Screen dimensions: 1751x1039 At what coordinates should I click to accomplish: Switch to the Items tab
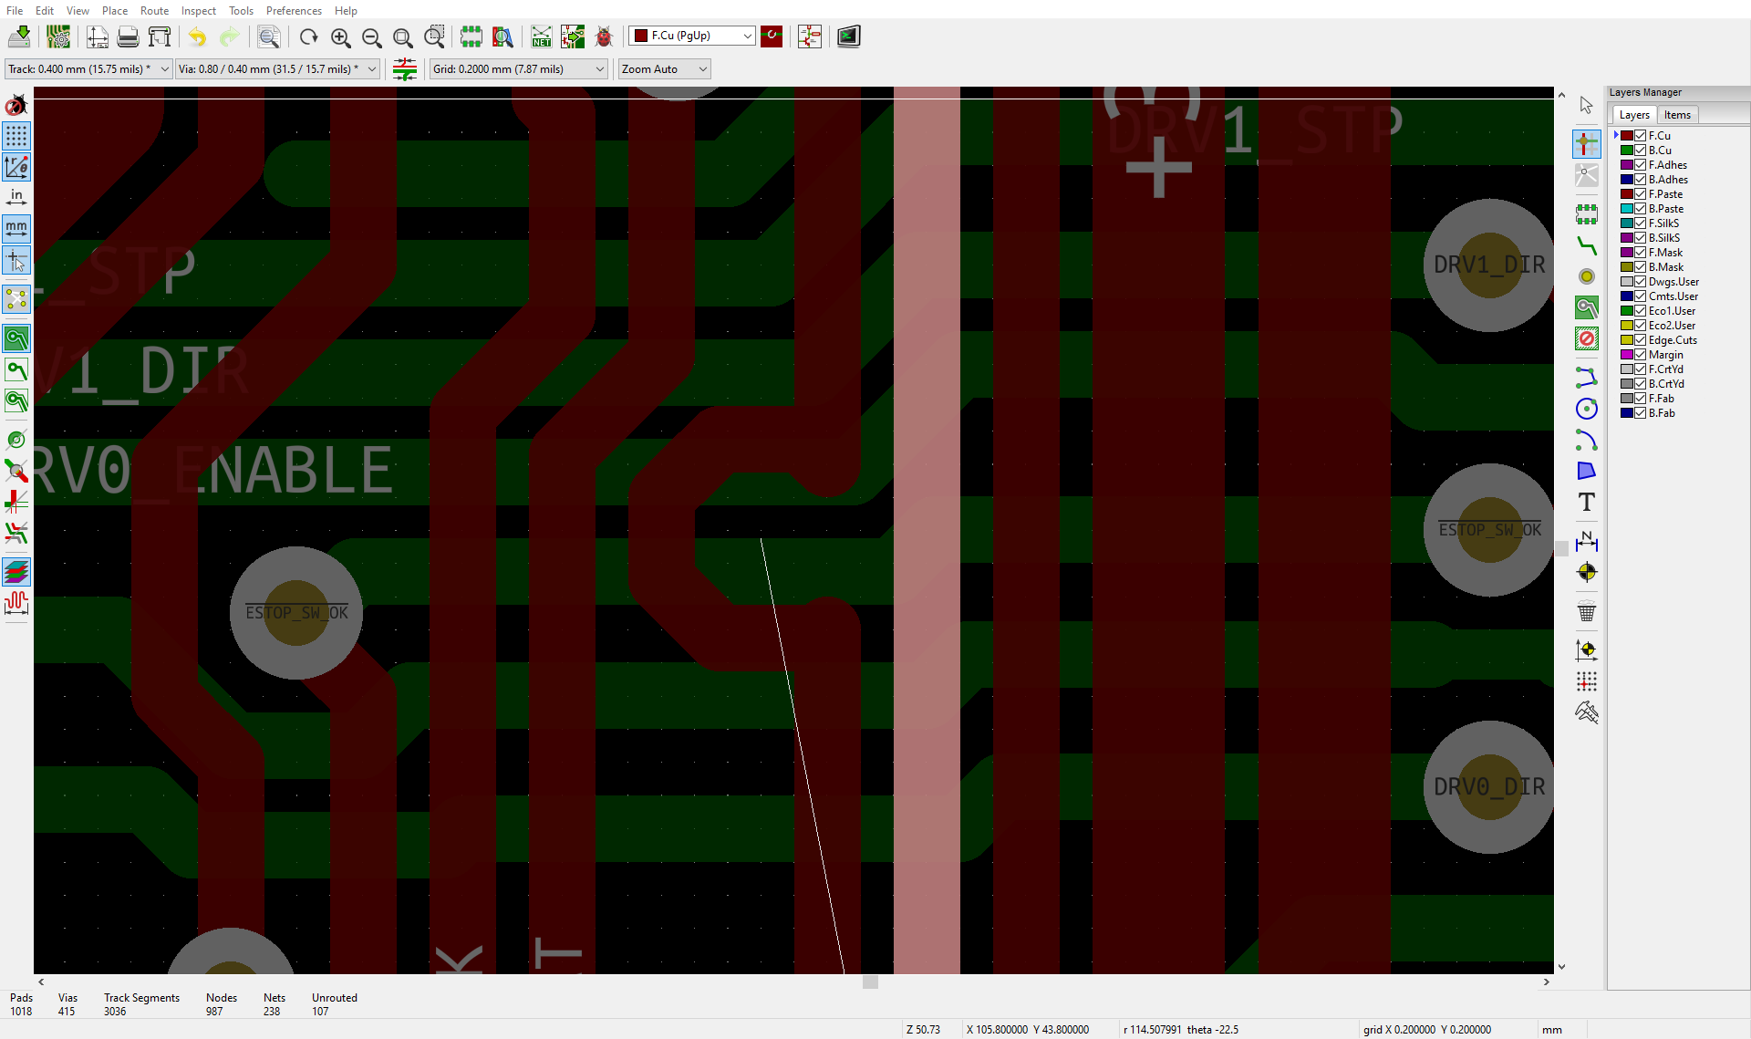pyautogui.click(x=1677, y=115)
